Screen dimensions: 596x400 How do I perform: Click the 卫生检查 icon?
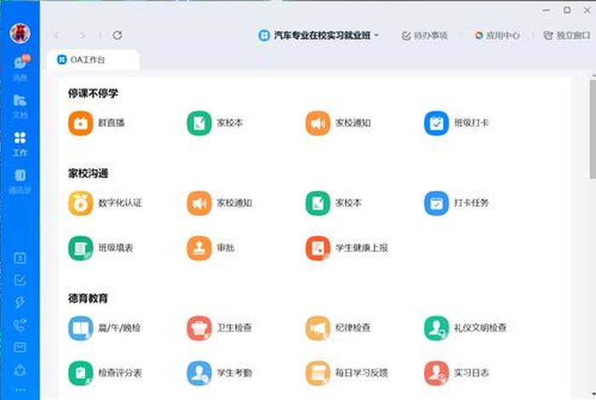pyautogui.click(x=198, y=328)
